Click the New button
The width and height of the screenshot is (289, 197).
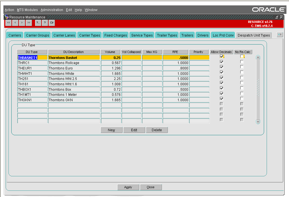click(111, 130)
